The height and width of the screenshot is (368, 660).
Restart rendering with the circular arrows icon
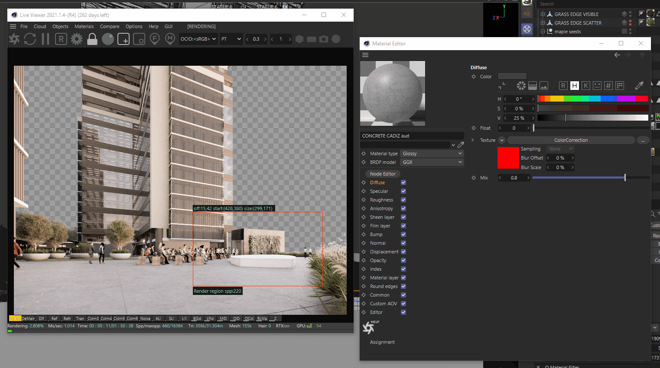(x=30, y=39)
